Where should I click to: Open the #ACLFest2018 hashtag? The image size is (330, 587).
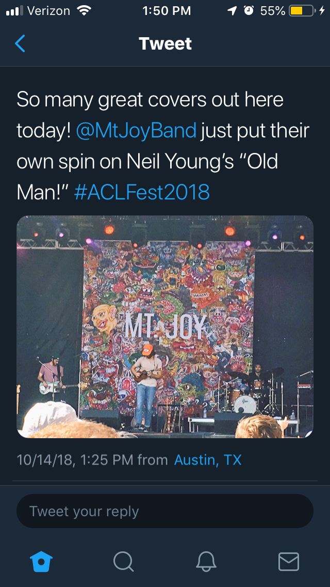pyautogui.click(x=142, y=192)
